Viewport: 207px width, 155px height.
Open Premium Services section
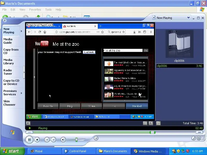(x=10, y=92)
